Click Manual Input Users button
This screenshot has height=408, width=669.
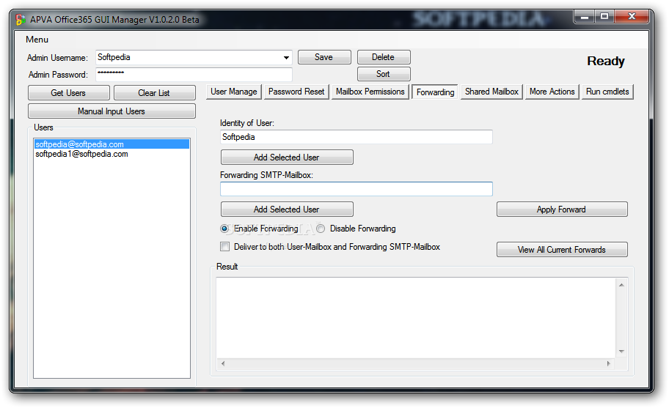click(x=111, y=111)
